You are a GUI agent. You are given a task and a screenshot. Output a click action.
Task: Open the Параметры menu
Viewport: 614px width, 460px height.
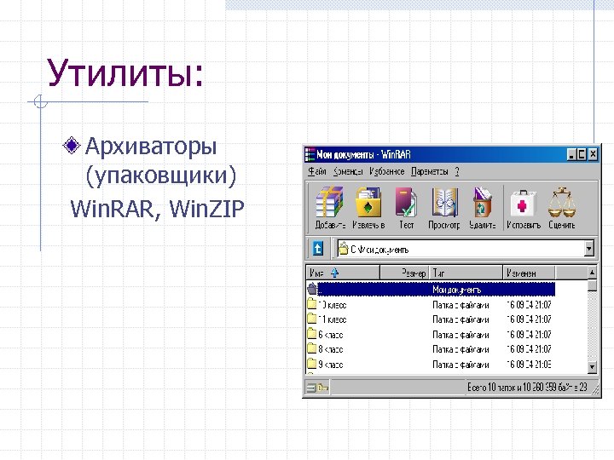click(430, 171)
